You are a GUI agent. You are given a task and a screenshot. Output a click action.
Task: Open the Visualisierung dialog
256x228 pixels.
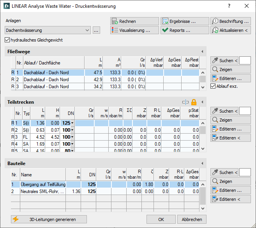point(134,30)
